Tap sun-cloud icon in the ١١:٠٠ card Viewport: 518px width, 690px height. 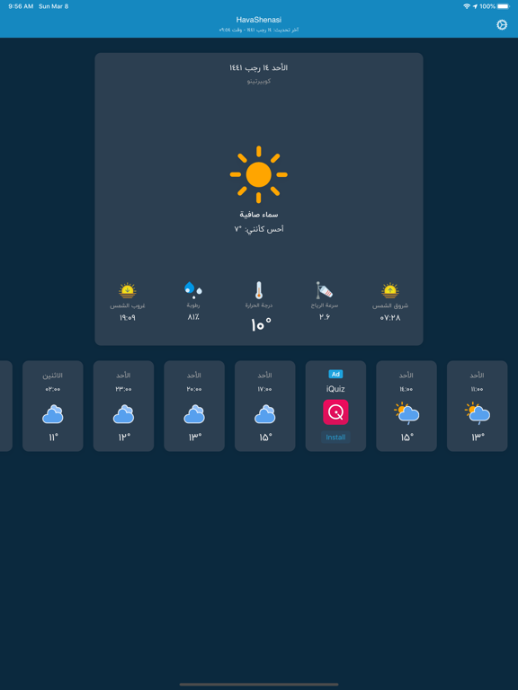click(x=477, y=413)
